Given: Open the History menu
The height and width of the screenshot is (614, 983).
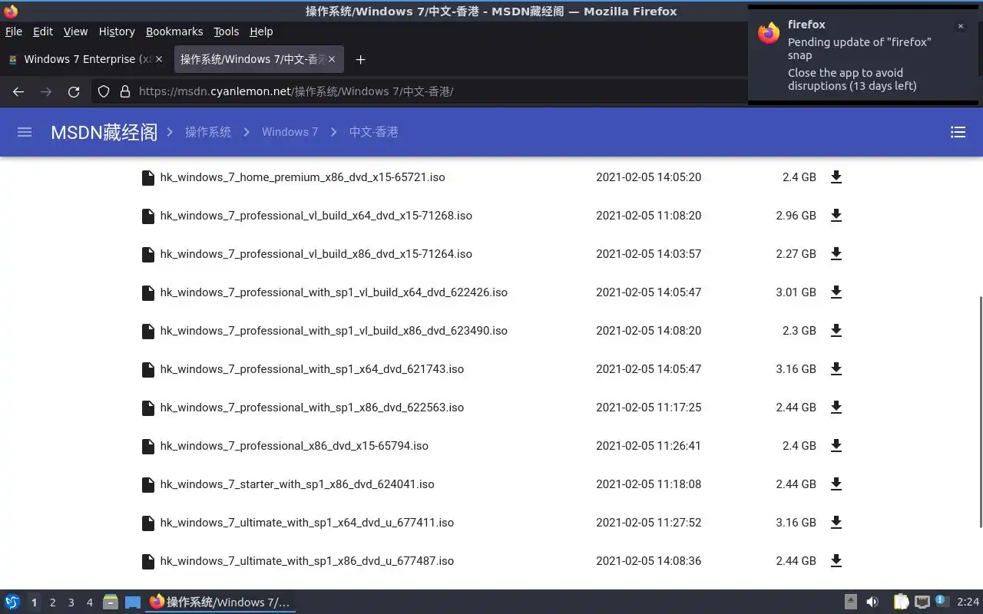Looking at the screenshot, I should 117,31.
